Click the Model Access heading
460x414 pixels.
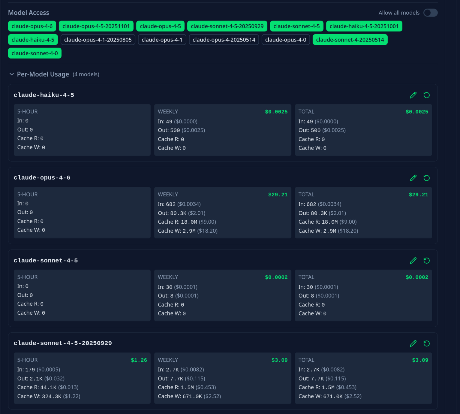click(x=29, y=13)
